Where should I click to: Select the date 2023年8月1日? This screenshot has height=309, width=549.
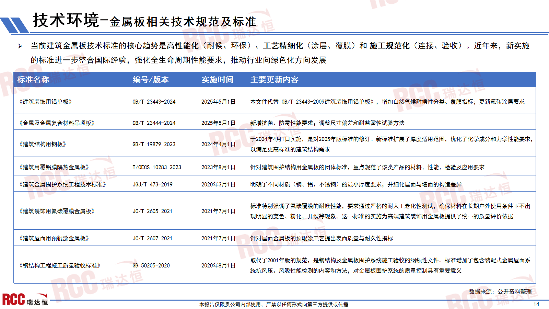click(x=219, y=167)
